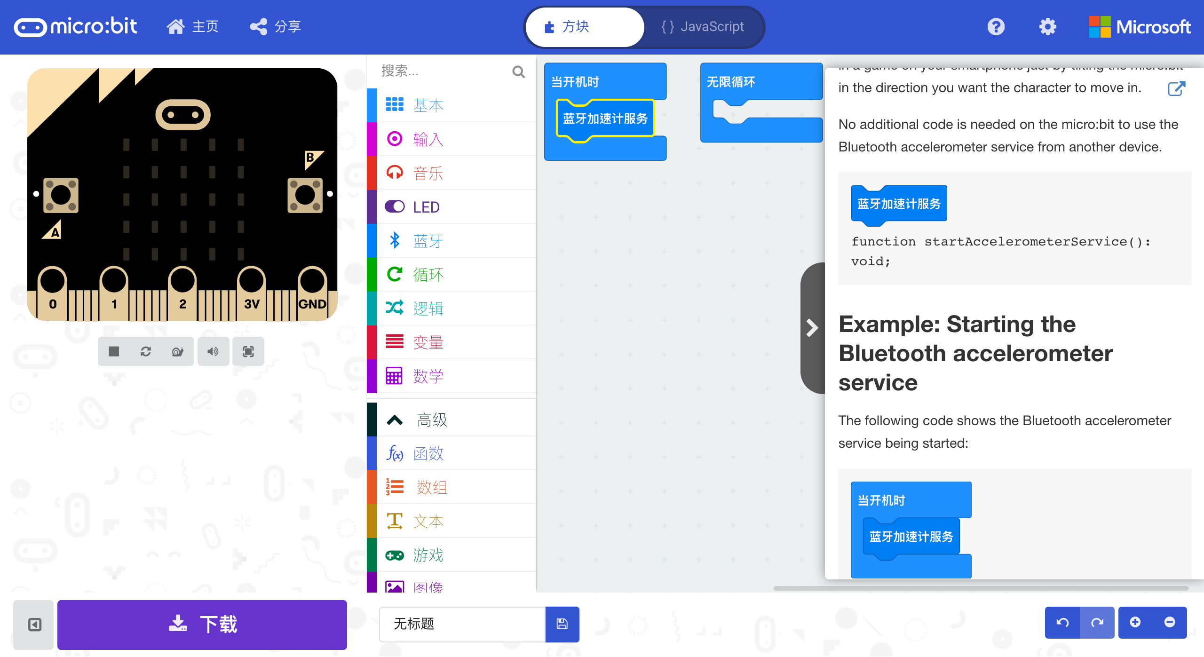
Task: Select the 游戏 (Game) category
Action: click(x=428, y=555)
